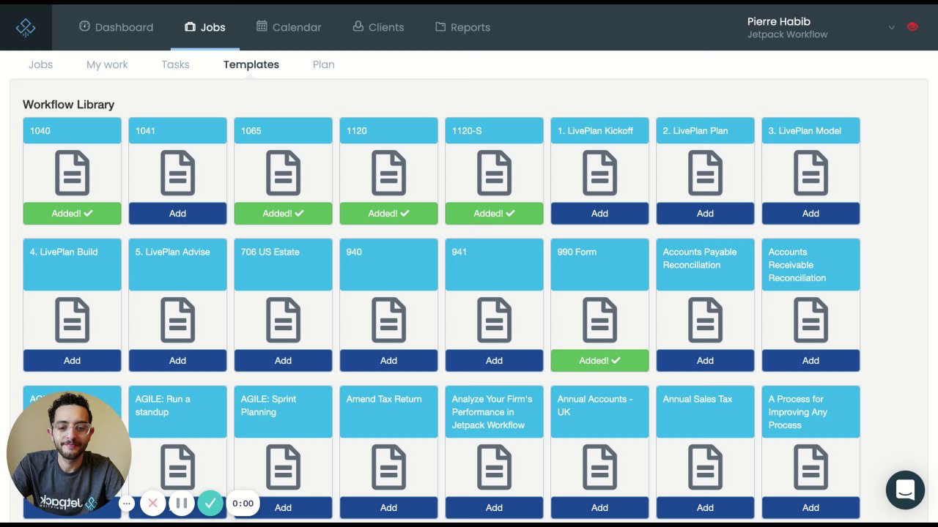Toggle the red eye icon in header
The height and width of the screenshot is (527, 938).
coord(912,27)
